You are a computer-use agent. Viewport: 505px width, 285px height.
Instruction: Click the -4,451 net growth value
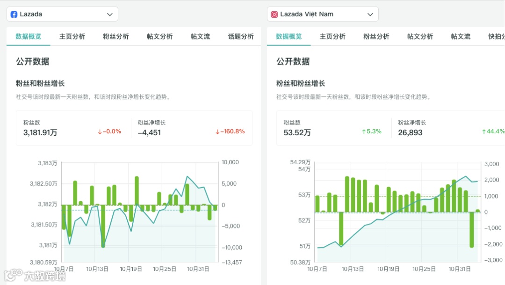pos(149,132)
